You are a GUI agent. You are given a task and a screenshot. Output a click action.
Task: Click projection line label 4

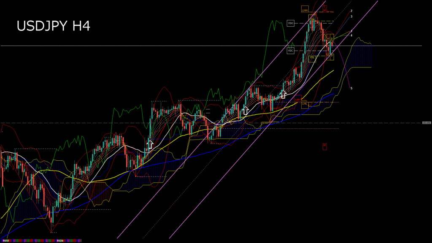(x=351, y=35)
